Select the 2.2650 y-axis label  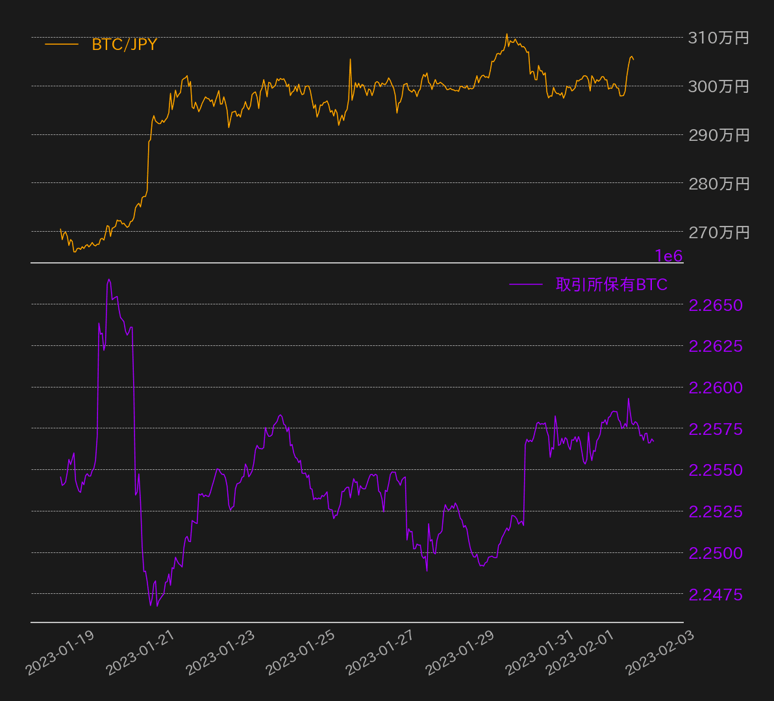click(x=716, y=305)
